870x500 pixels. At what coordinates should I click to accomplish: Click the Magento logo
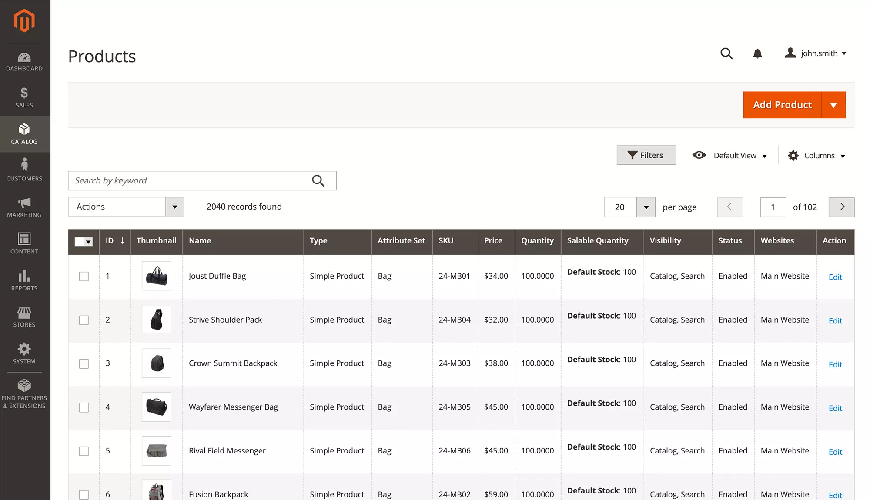(24, 20)
